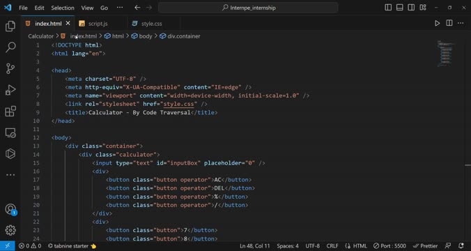Screen dimensions: 471x251
Task: Open the Source Control view
Action: pyautogui.click(x=10, y=68)
